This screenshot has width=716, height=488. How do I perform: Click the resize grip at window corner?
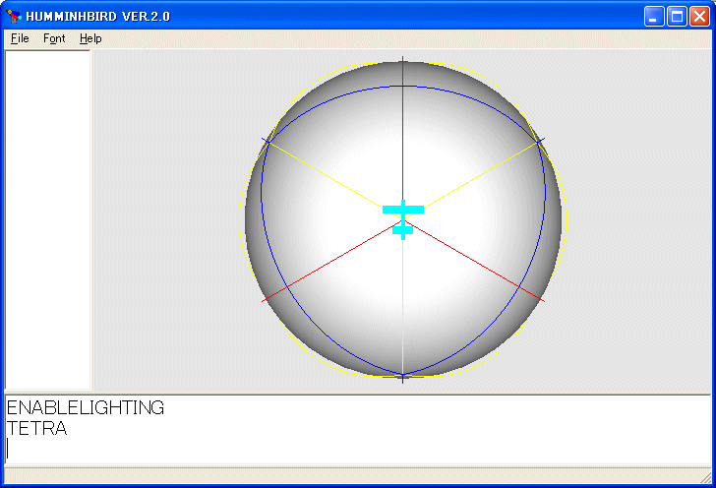click(706, 478)
